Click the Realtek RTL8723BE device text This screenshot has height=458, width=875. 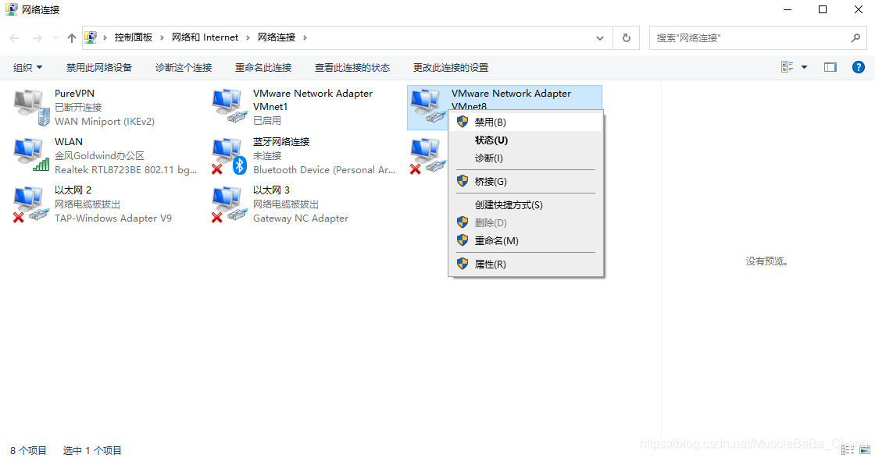pos(126,169)
